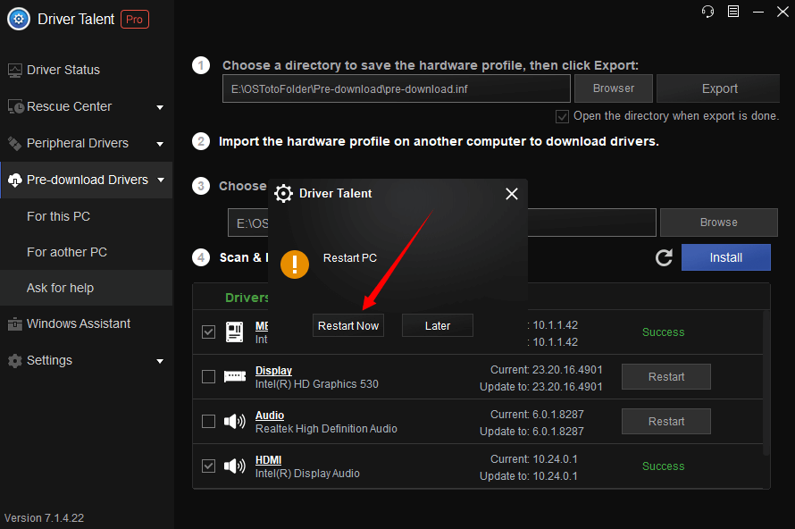Open the Display driver link

tap(274, 371)
